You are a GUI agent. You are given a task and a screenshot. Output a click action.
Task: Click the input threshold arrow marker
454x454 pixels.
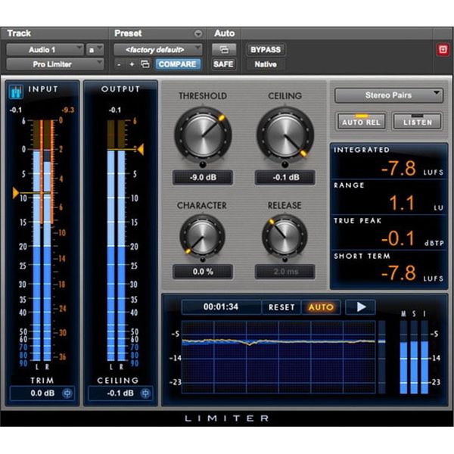(16, 193)
